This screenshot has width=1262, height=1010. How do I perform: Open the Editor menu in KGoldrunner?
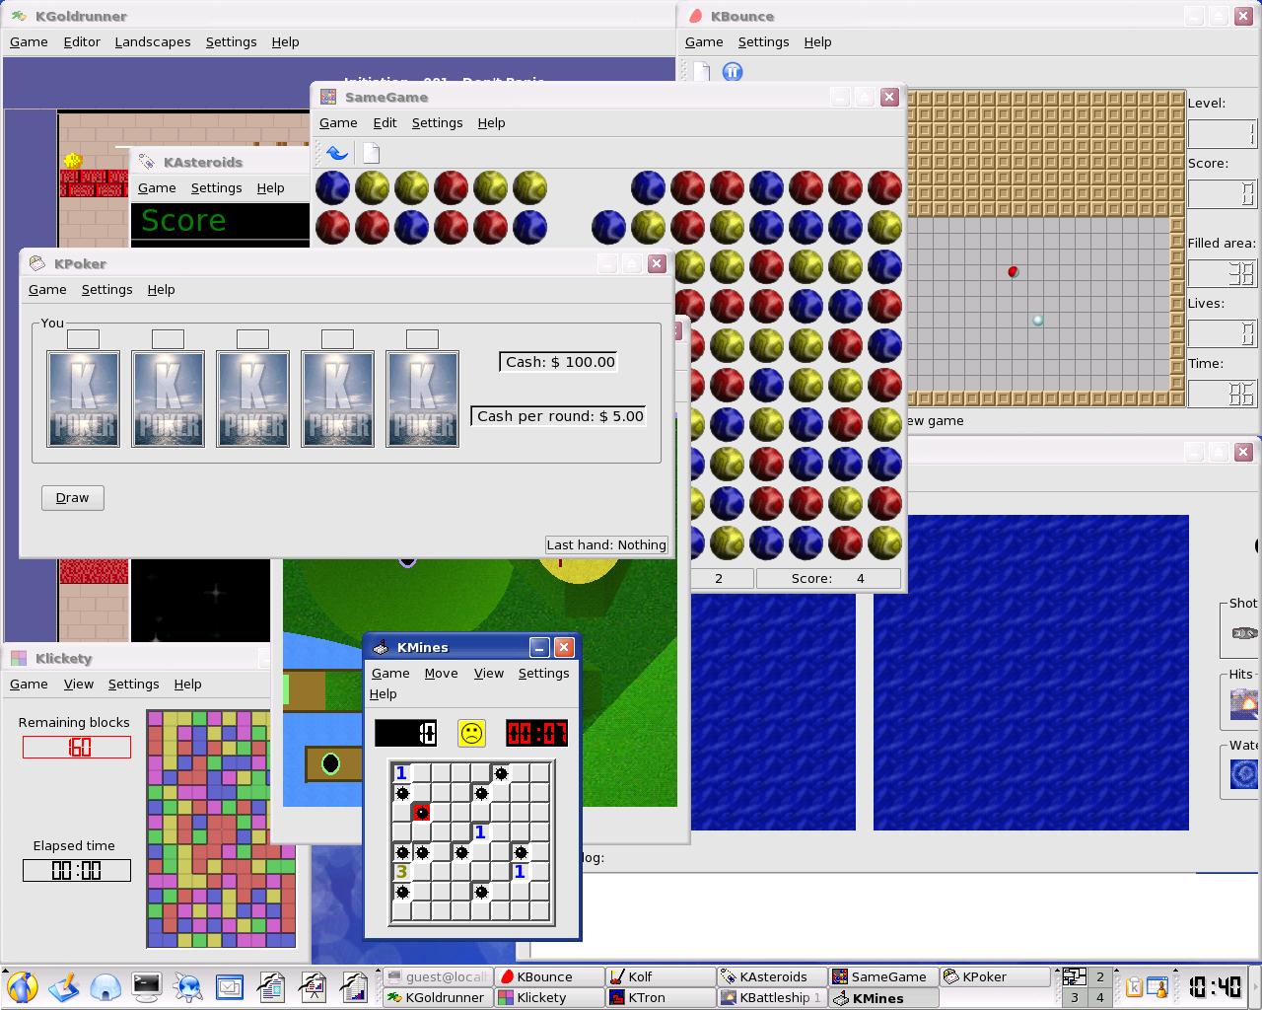coord(82,42)
